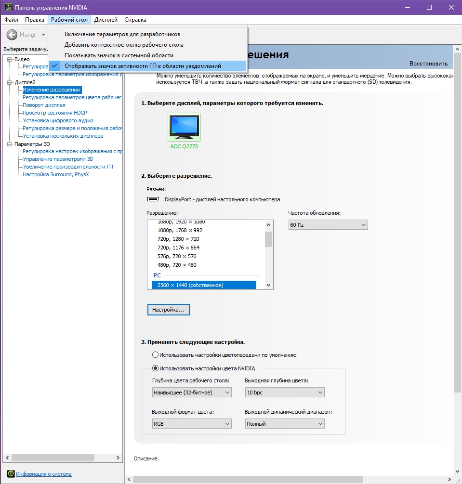Click main panel vertical scroll down arrow
Image resolution: width=462 pixels, height=484 pixels.
(457, 471)
